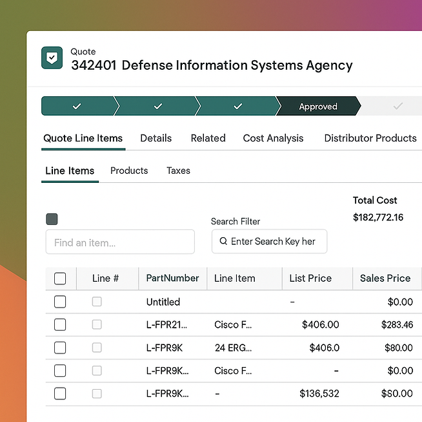The width and height of the screenshot is (422, 422).
Task: Open the Taxes sub-tab
Action: click(178, 171)
